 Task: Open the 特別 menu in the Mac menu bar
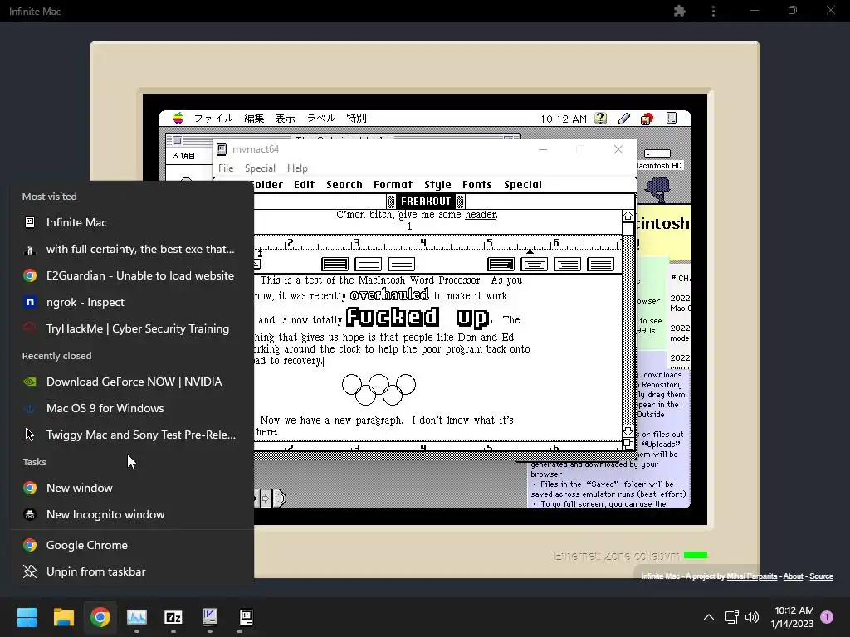[x=356, y=118]
